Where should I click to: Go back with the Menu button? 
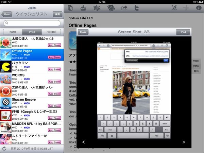click(7, 14)
